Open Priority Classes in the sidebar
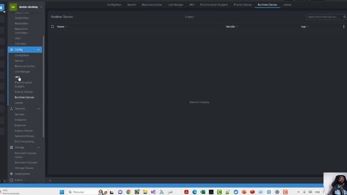This screenshot has width=347, height=195. [24, 92]
